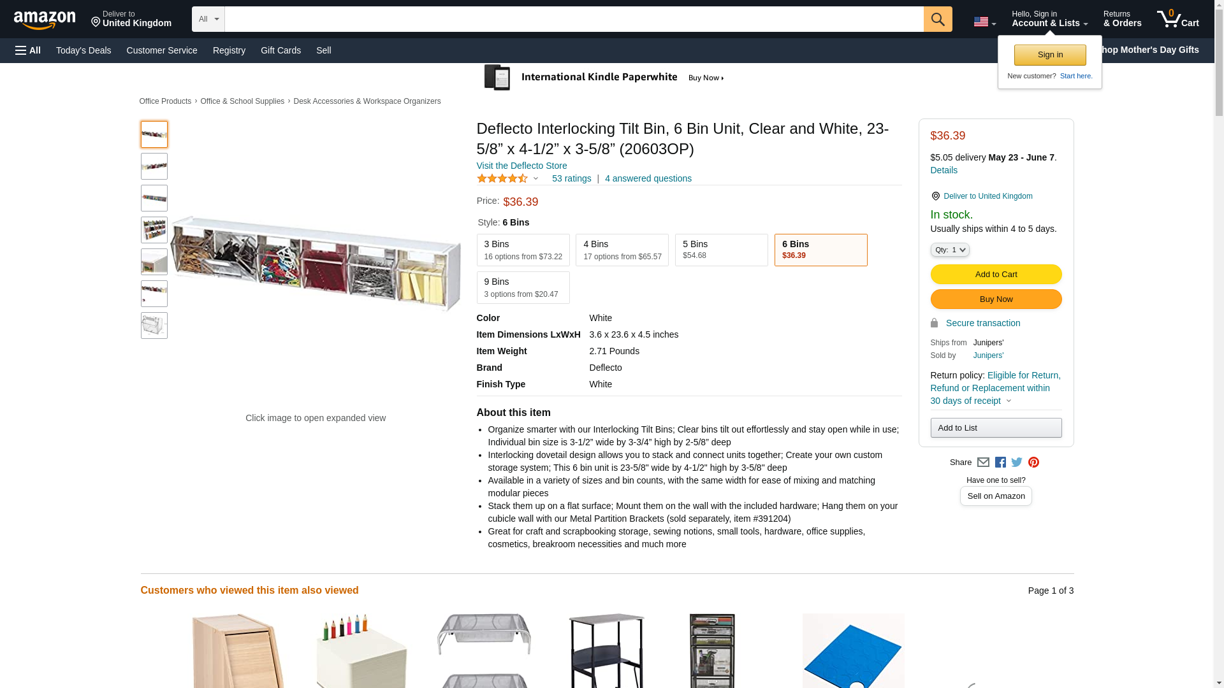The height and width of the screenshot is (688, 1224).
Task: Open the All hamburger menu
Action: [x=28, y=50]
